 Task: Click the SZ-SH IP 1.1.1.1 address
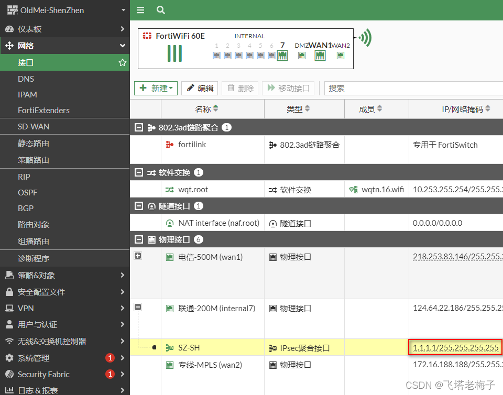click(x=455, y=347)
